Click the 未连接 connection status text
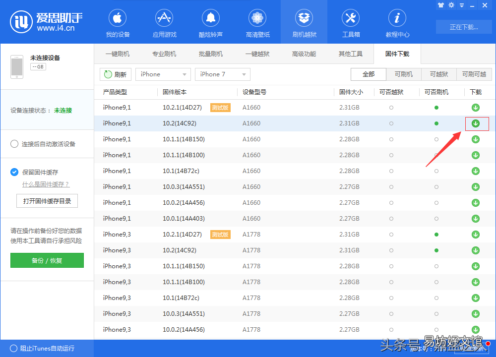Viewport: 496px width, 357px height. click(x=63, y=111)
